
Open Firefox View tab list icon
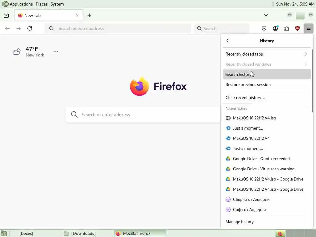point(6,15)
